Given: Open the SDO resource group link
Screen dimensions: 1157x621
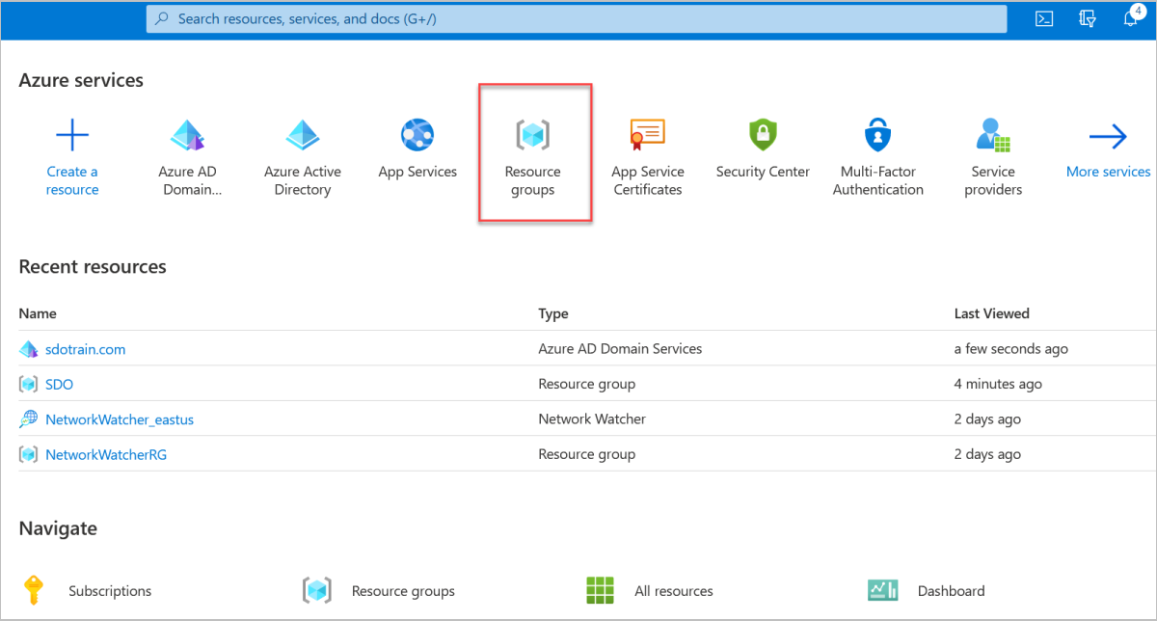Looking at the screenshot, I should click(x=59, y=384).
